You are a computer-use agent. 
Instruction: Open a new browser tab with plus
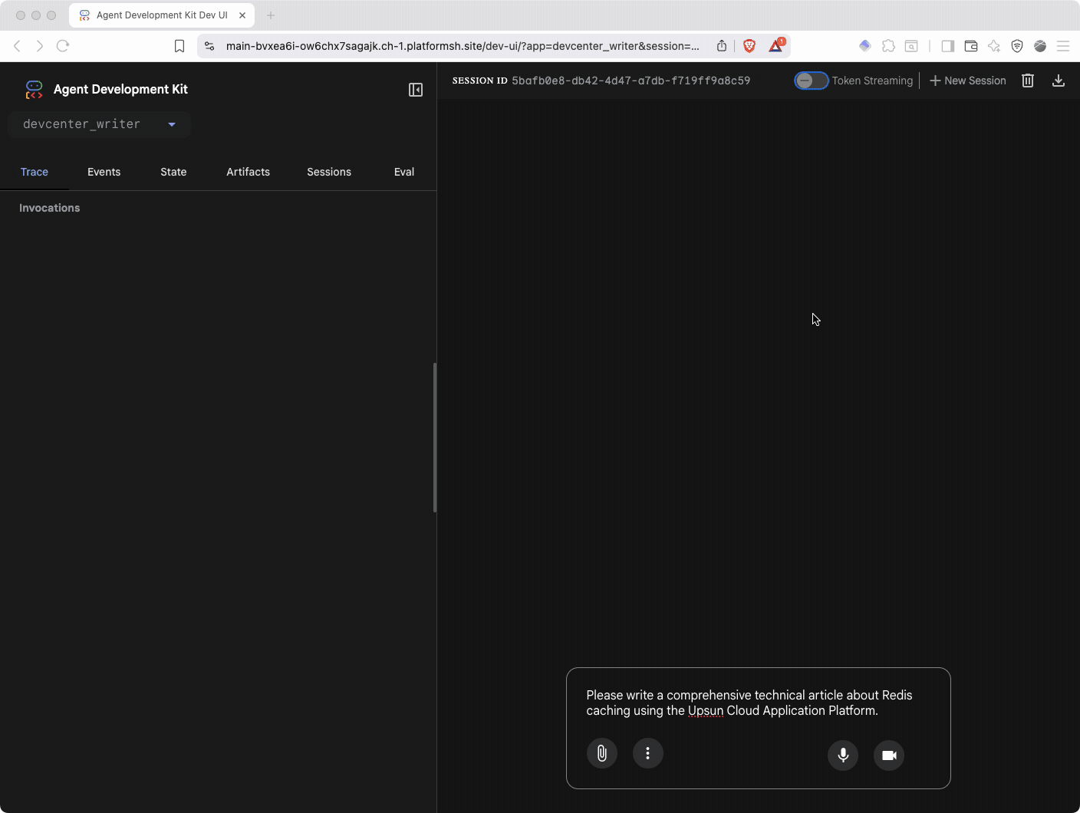(x=271, y=15)
